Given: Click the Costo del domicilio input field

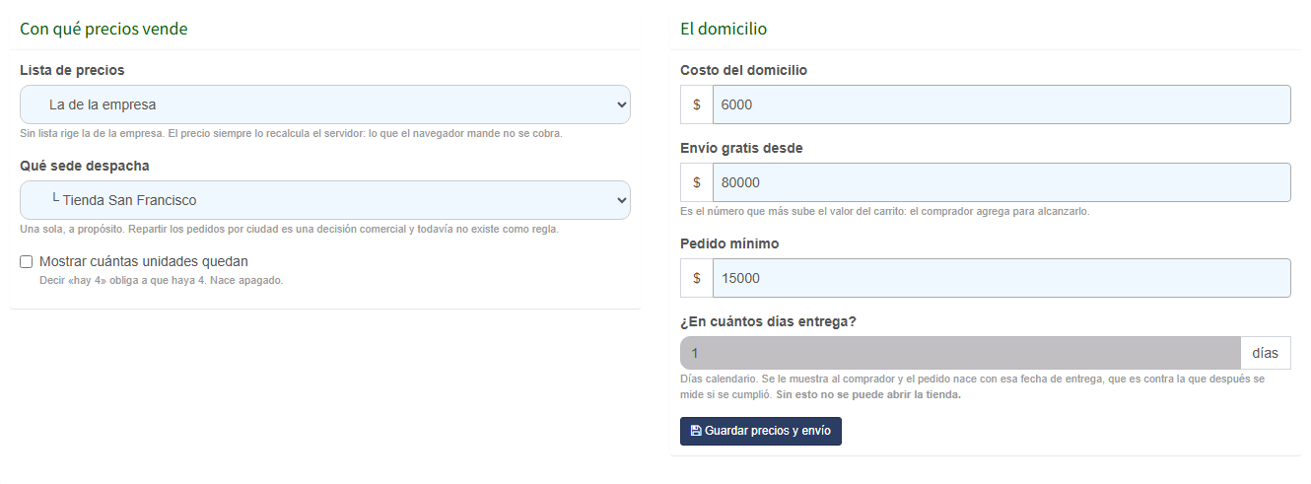Looking at the screenshot, I should [1001, 104].
